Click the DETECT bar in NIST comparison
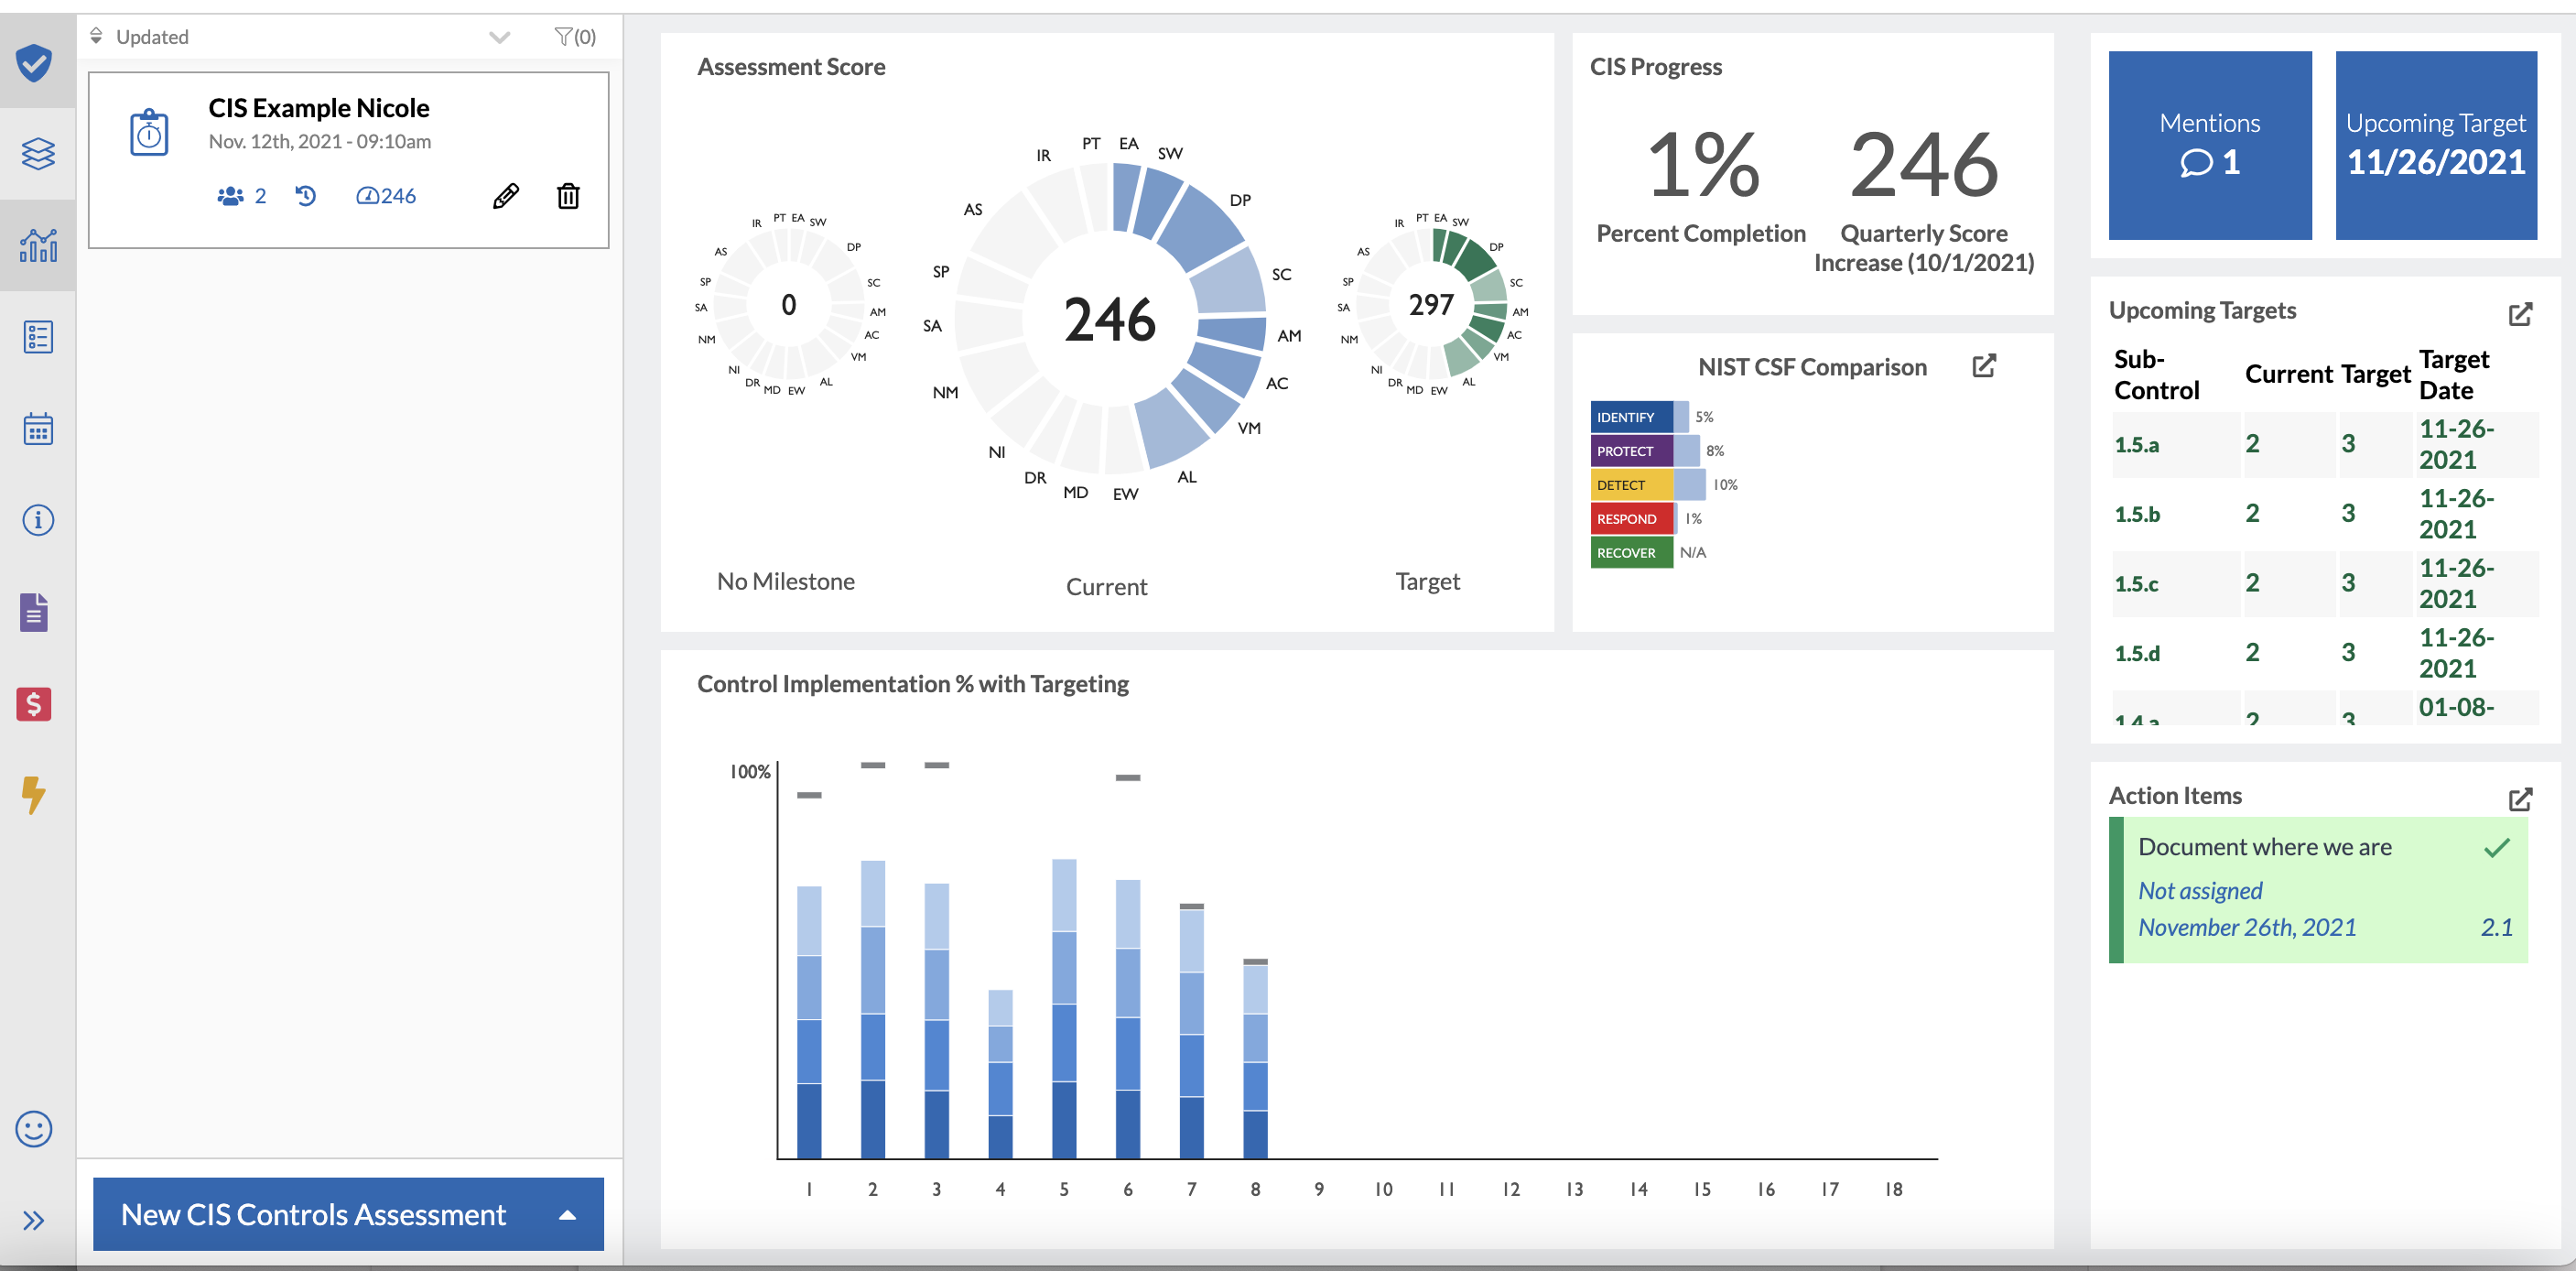 coord(1648,485)
